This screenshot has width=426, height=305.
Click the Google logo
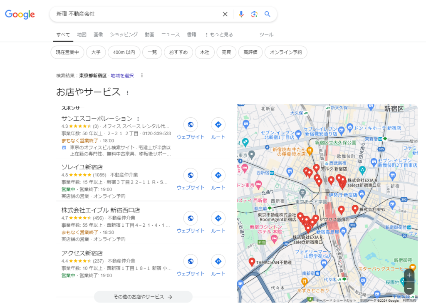click(20, 14)
